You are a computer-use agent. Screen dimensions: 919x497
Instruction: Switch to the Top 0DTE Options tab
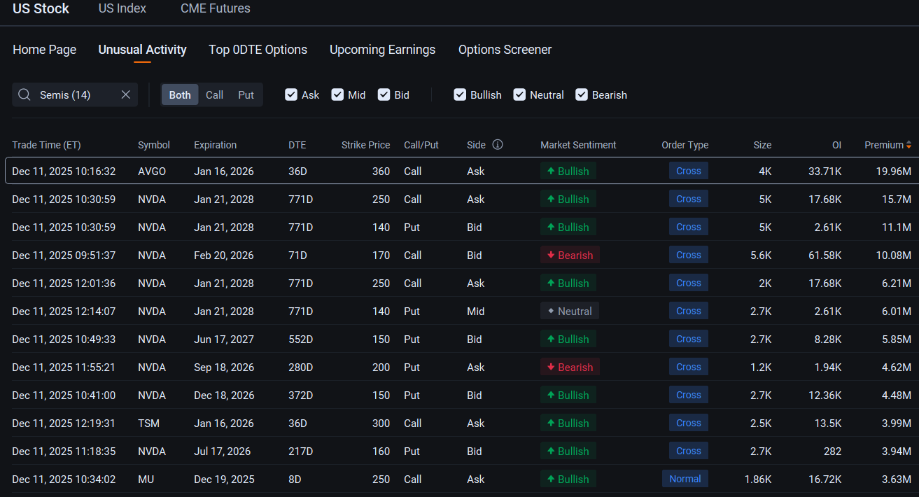(x=258, y=50)
